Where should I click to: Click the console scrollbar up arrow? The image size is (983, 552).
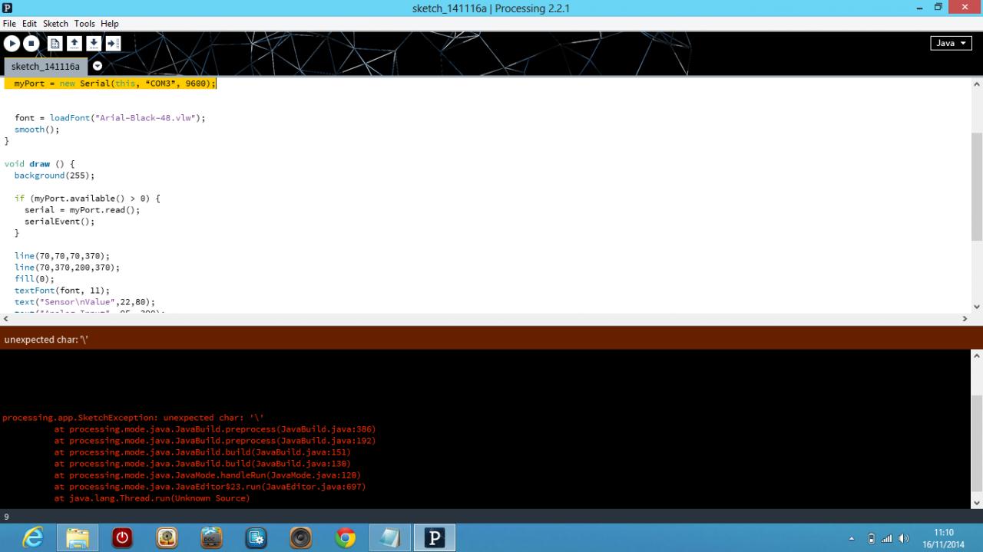[x=977, y=356]
